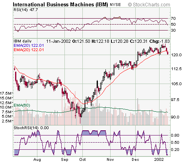The image size is (183, 164).
Task: Click the StochRSI 0.50 level label
Action: click(175, 143)
